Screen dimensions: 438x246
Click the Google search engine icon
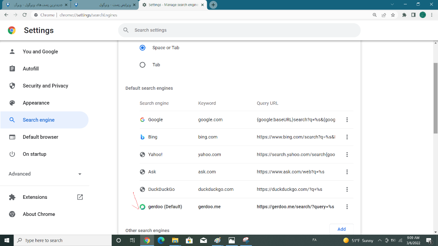(x=142, y=120)
